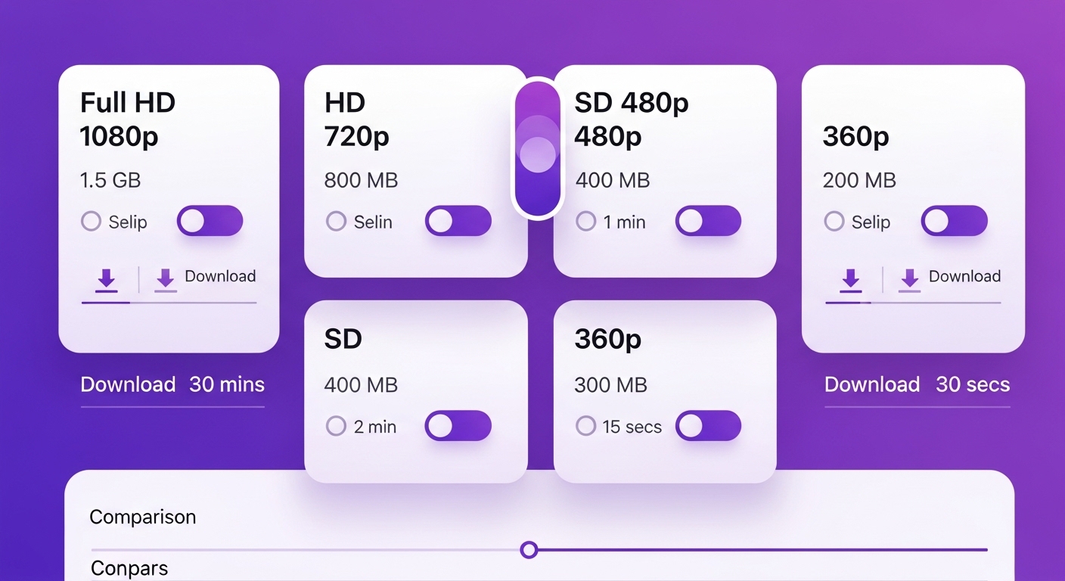Click the first download icon in right 360p card

pos(851,279)
